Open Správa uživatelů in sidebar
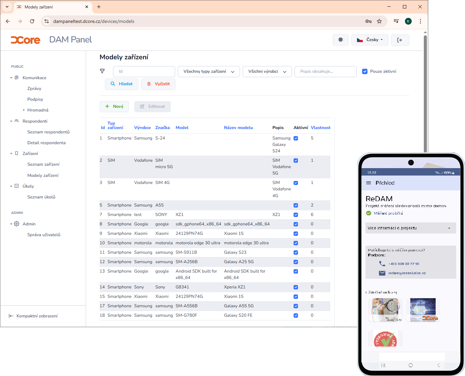 tap(44, 235)
